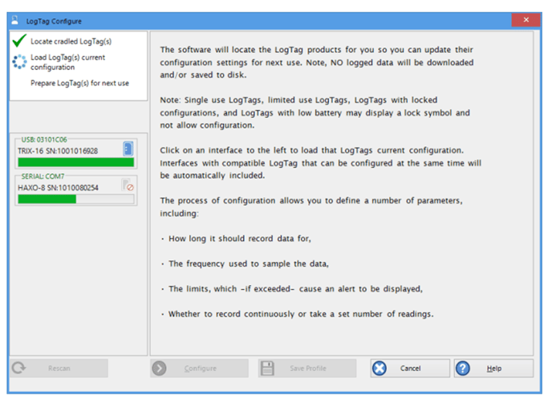The width and height of the screenshot is (552, 400).
Task: Click 'The frequency used to sample the data' bullet
Action: click(245, 263)
